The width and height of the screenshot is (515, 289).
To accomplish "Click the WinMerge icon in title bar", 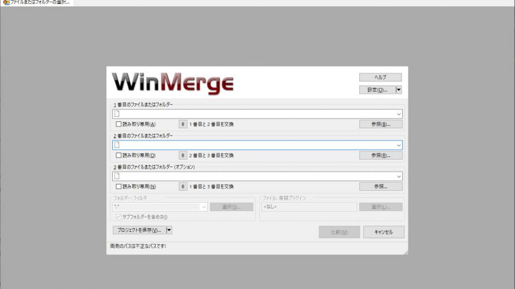I will click(x=6, y=2).
